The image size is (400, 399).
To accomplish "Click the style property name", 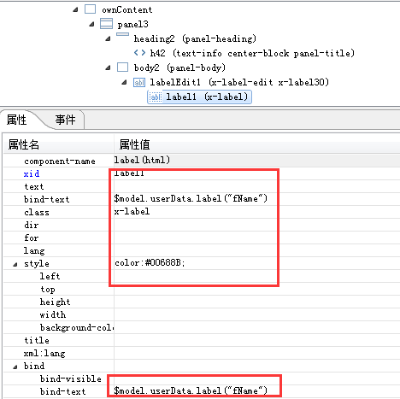I will pos(37,263).
